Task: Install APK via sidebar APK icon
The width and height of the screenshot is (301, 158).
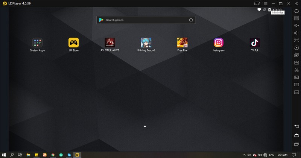Action: 296,62
